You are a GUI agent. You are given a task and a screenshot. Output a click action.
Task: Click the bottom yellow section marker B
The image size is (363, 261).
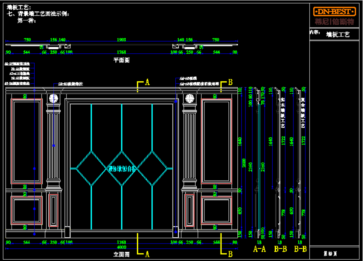230,254
